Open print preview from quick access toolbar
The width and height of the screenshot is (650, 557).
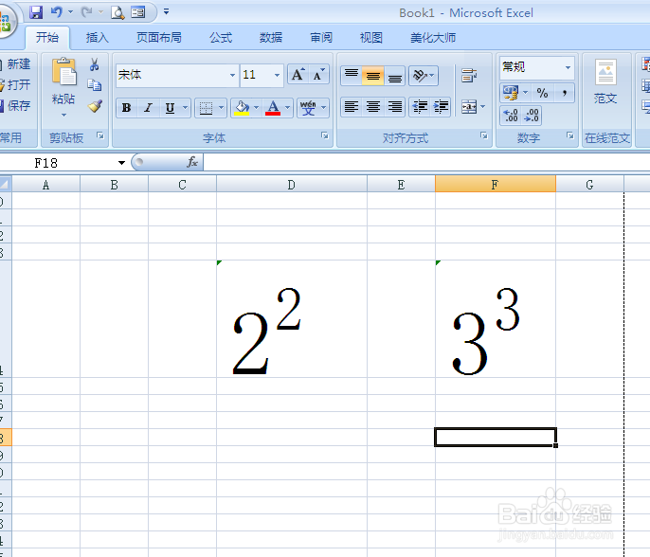click(x=117, y=13)
